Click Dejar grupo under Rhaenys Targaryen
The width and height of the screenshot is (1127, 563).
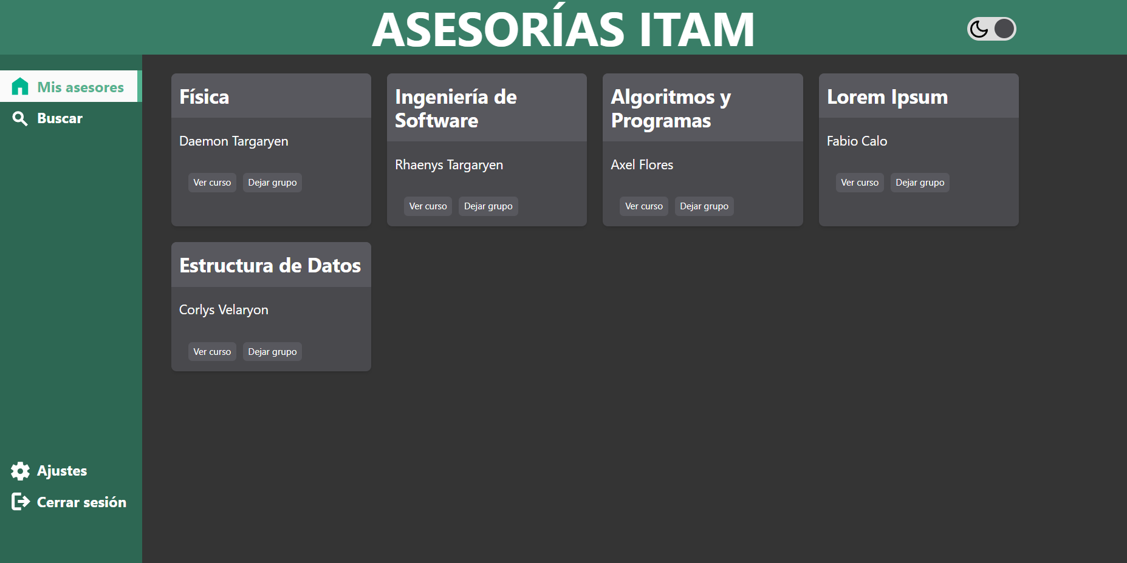tap(488, 206)
